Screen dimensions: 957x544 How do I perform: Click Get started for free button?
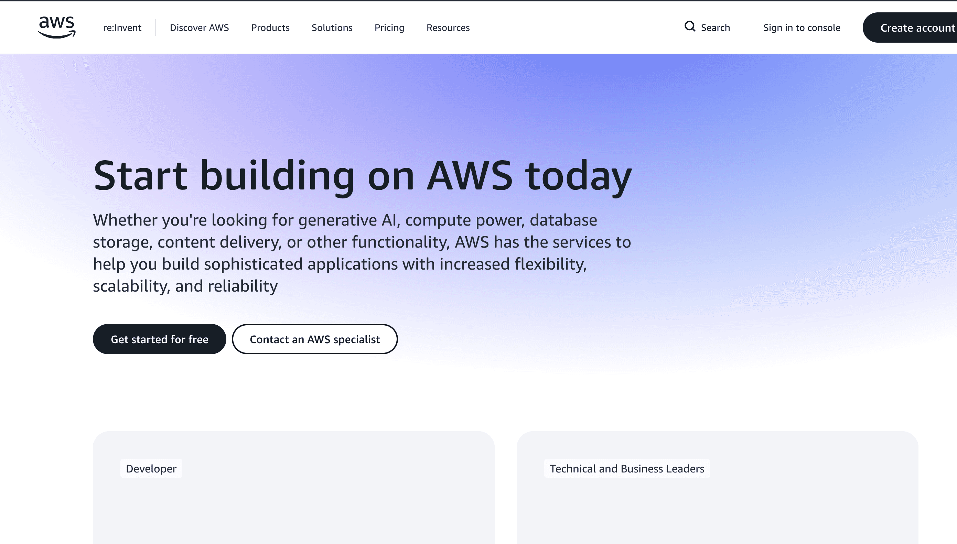click(160, 339)
